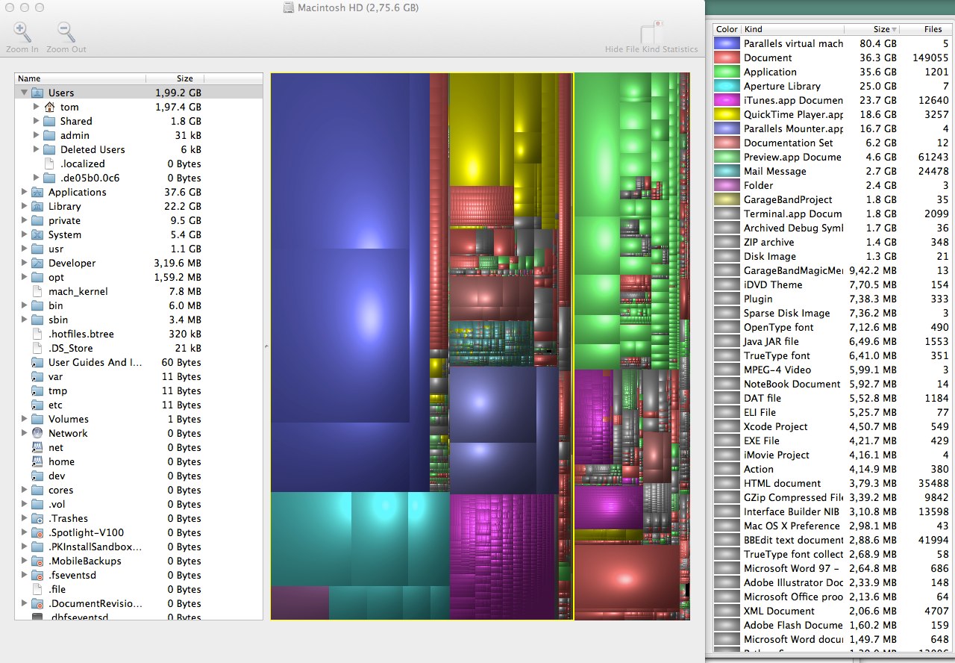Click the Network globe icon
955x663 pixels.
(x=37, y=434)
